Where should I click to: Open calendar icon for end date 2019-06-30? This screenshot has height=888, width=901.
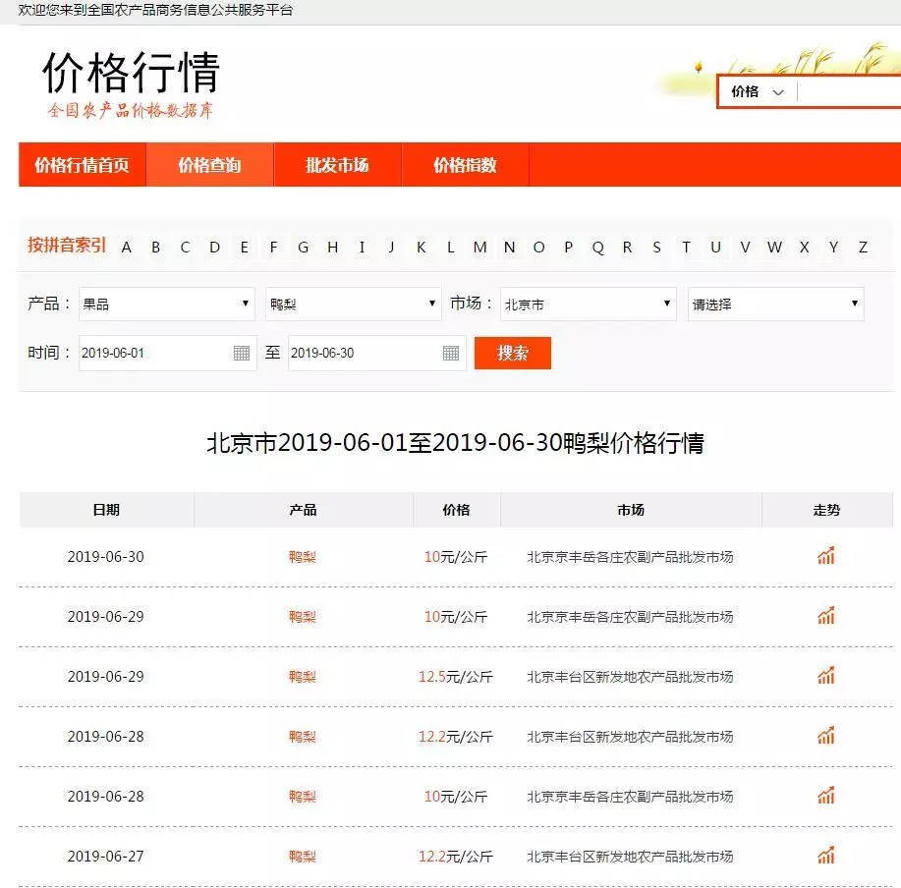click(451, 353)
